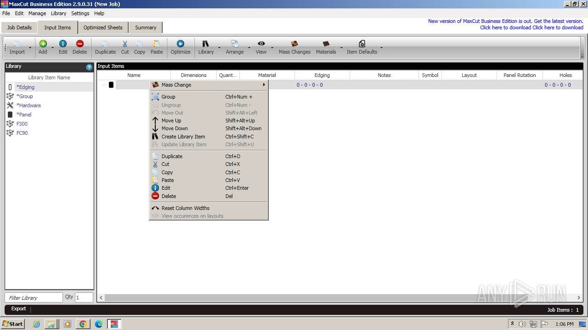Open Chrome from the taskbar

(x=83, y=324)
